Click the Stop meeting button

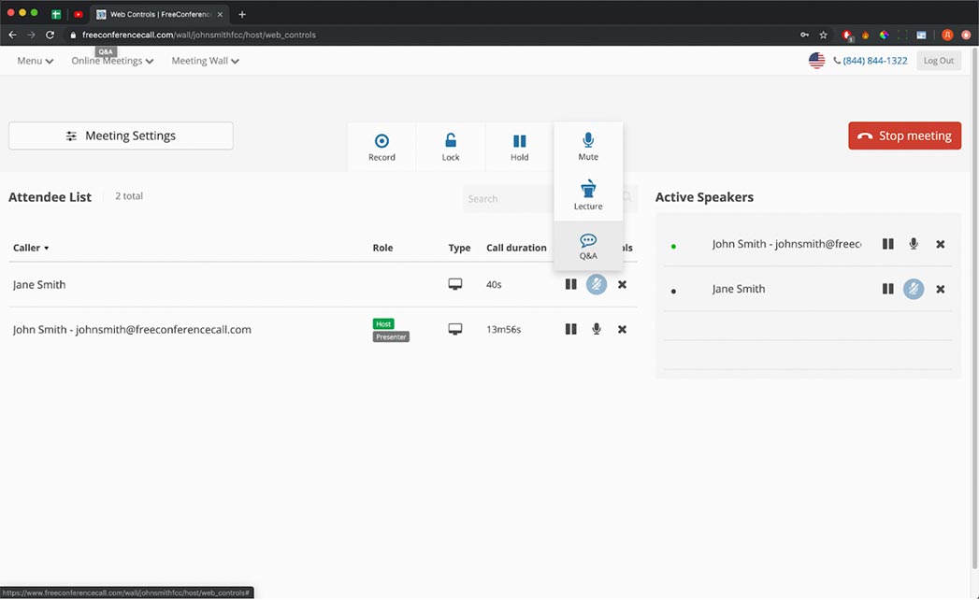[904, 136]
